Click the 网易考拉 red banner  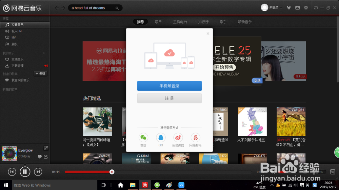[104, 61]
